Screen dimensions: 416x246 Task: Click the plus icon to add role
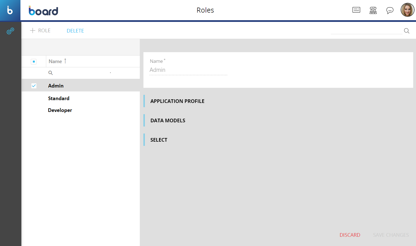[x=33, y=31]
